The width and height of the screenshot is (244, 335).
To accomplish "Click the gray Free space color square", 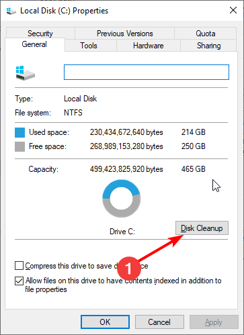I will click(19, 147).
